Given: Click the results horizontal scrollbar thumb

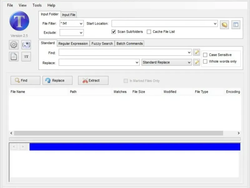Looking at the screenshot, I should [x=118, y=133].
